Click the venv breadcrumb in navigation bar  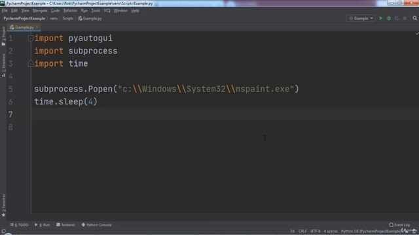(54, 18)
